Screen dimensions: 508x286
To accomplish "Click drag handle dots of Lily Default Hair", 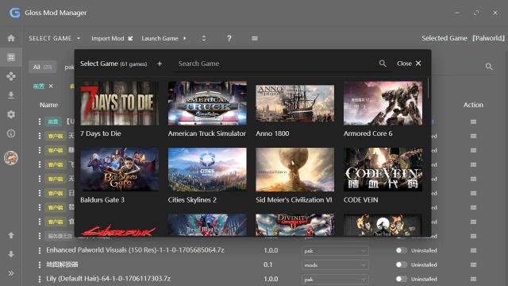I will (x=40, y=279).
